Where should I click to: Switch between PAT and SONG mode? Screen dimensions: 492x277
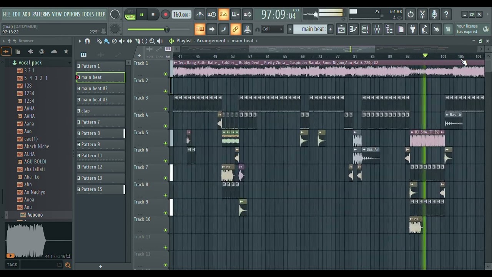click(130, 15)
